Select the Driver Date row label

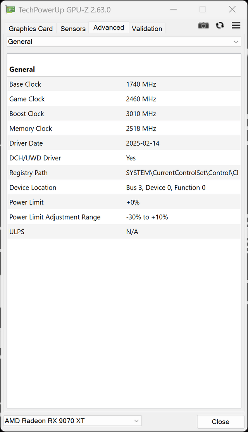26,143
